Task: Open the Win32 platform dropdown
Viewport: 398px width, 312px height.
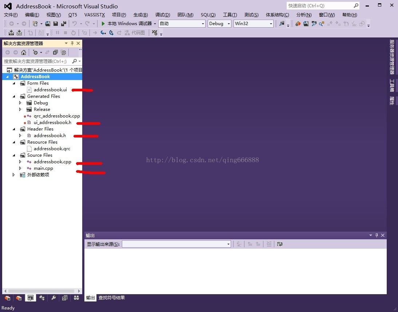Action: [253, 24]
